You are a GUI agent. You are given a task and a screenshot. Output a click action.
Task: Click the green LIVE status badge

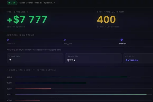click(x=12, y=3)
